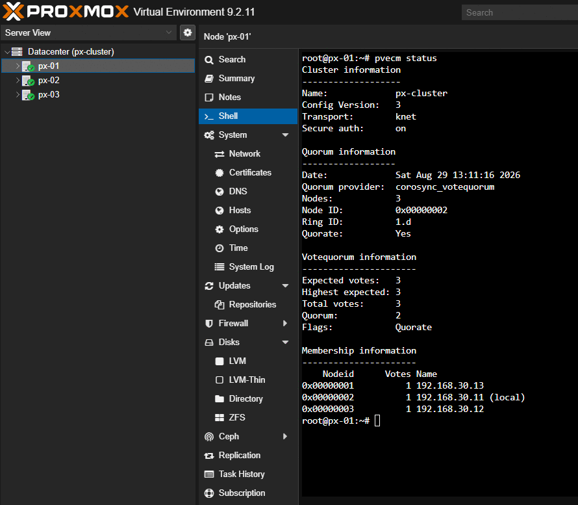Click the Directory folder icon
This screenshot has width=578, height=505.
click(220, 399)
